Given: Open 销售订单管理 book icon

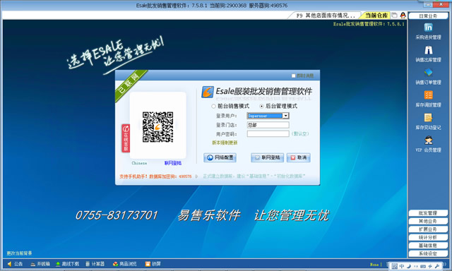Looking at the screenshot, I should (428, 72).
